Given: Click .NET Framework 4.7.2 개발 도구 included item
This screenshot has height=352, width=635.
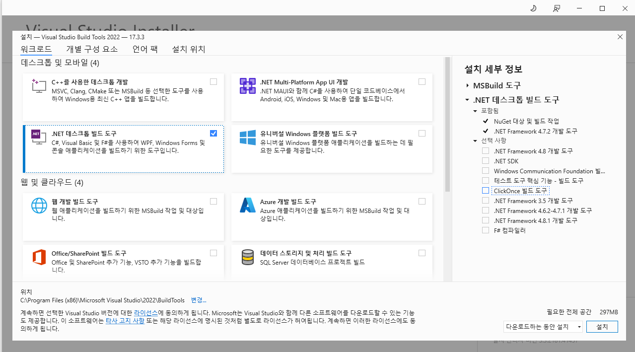Looking at the screenshot, I should click(x=535, y=131).
